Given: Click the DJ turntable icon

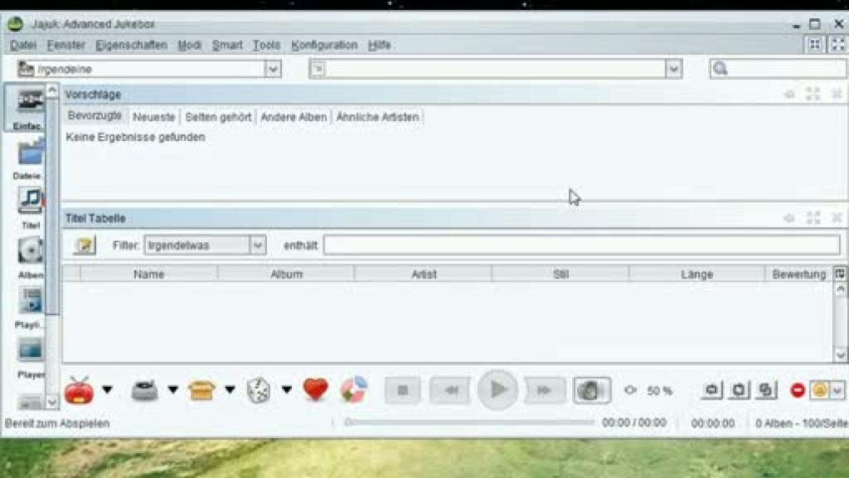Looking at the screenshot, I should tap(145, 390).
